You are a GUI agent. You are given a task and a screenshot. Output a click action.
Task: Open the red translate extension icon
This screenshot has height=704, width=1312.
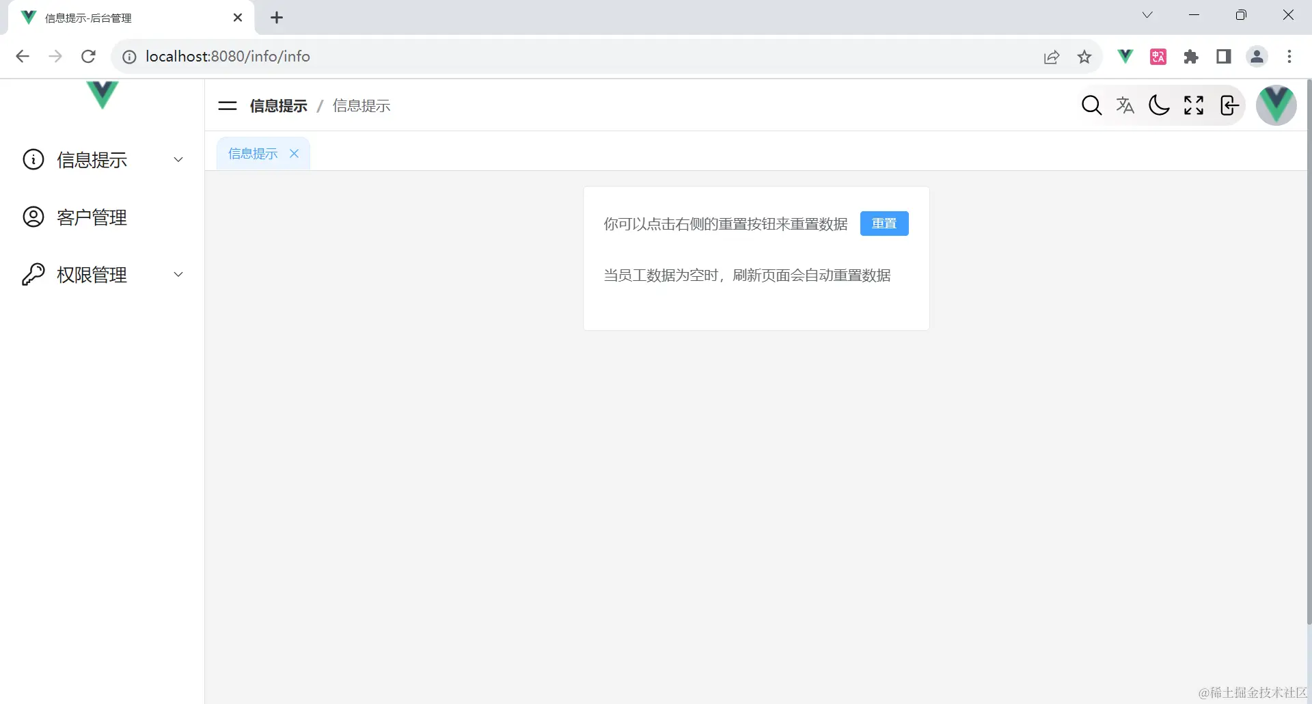pyautogui.click(x=1158, y=57)
